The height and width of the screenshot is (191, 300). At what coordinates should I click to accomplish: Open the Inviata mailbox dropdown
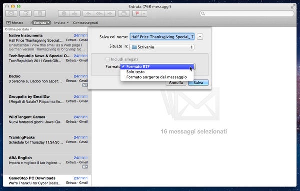(61, 23)
